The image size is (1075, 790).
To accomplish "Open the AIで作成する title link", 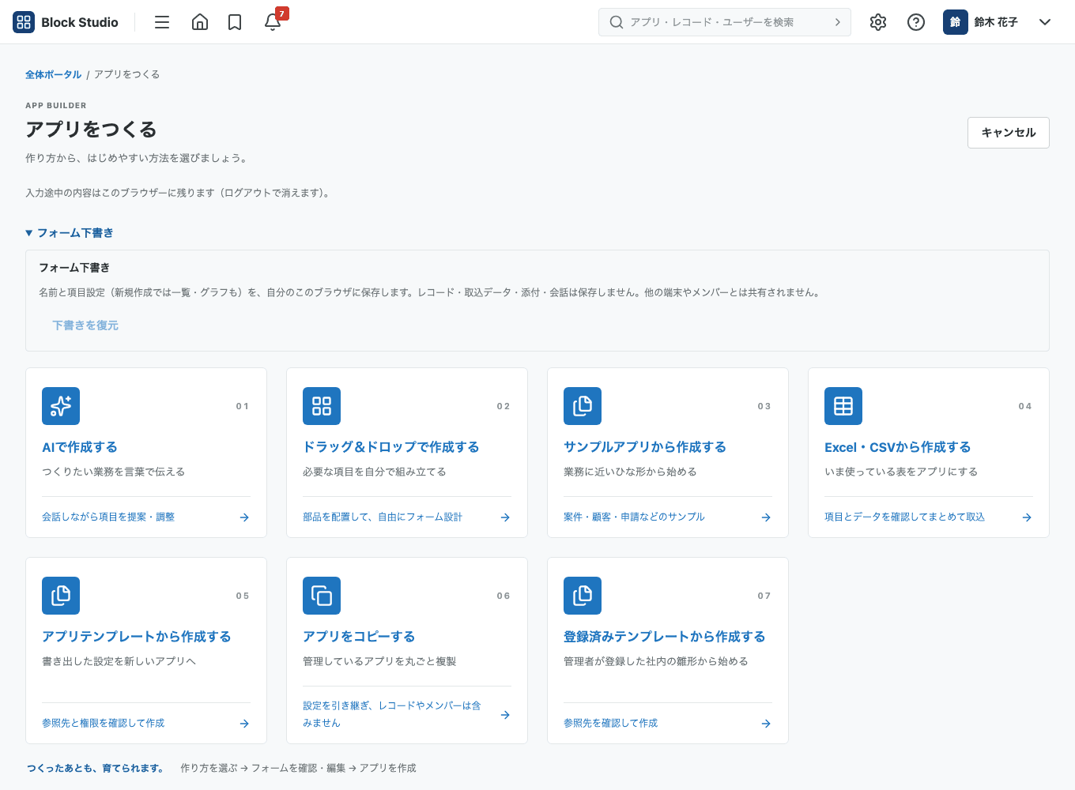I will (80, 447).
